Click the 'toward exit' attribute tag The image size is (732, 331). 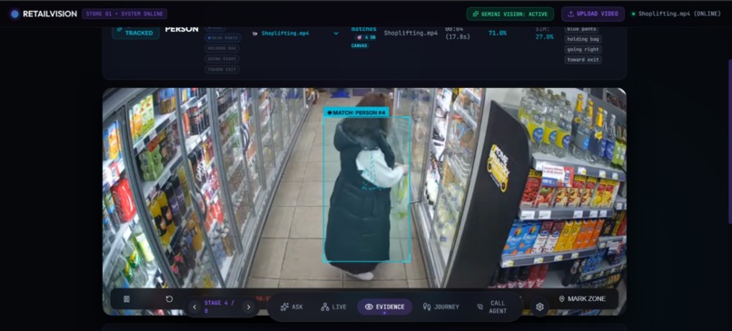(583, 60)
